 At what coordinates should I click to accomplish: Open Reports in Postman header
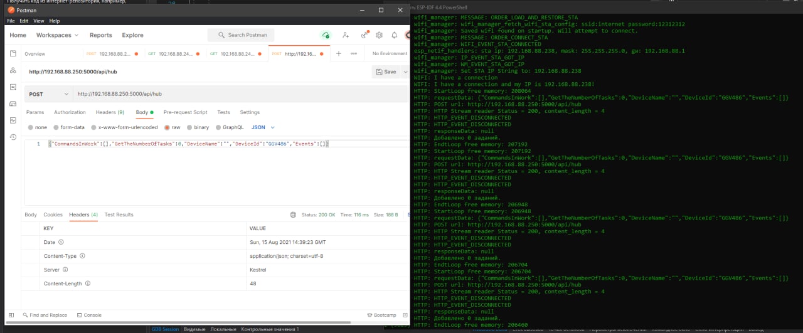pos(101,35)
